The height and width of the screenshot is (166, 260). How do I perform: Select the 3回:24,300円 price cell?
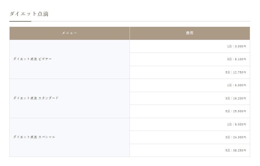pyautogui.click(x=190, y=137)
